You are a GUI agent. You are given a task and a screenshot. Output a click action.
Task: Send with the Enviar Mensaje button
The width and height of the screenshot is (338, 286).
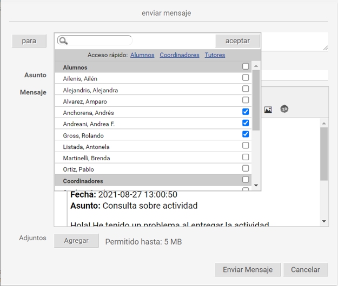click(248, 270)
